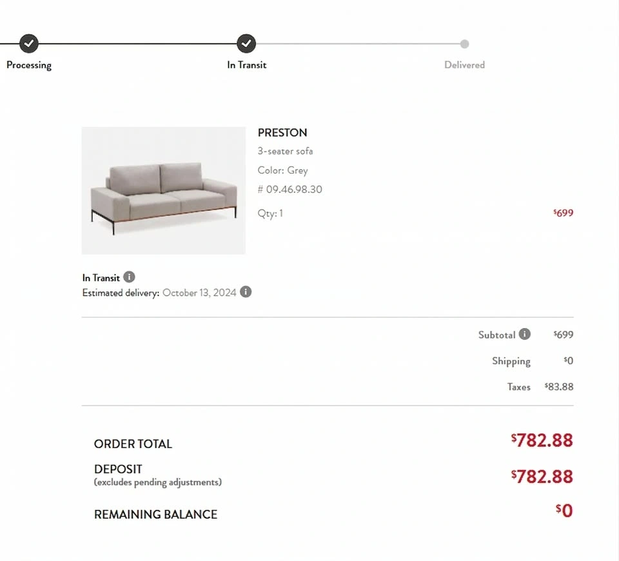Open the Subtotal info tooltip icon
Image resolution: width=619 pixels, height=561 pixels.
[x=525, y=334]
